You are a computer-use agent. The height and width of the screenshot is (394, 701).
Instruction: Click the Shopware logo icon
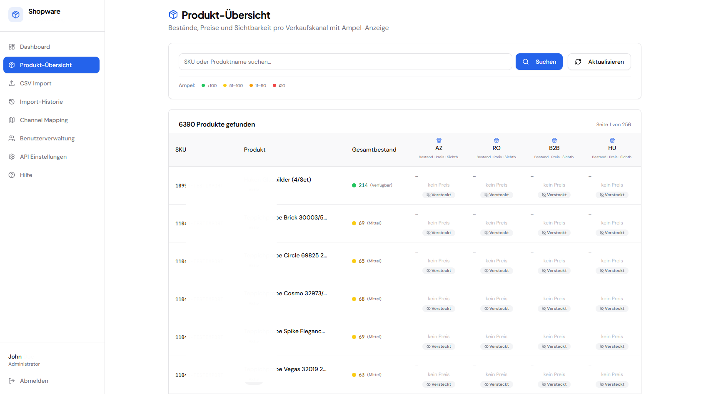[x=16, y=15]
